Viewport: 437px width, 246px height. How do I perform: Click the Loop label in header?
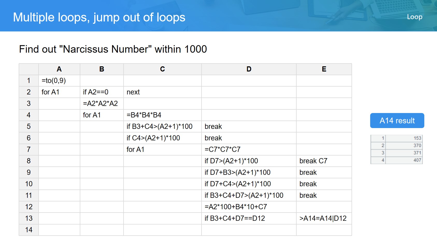[x=414, y=17]
